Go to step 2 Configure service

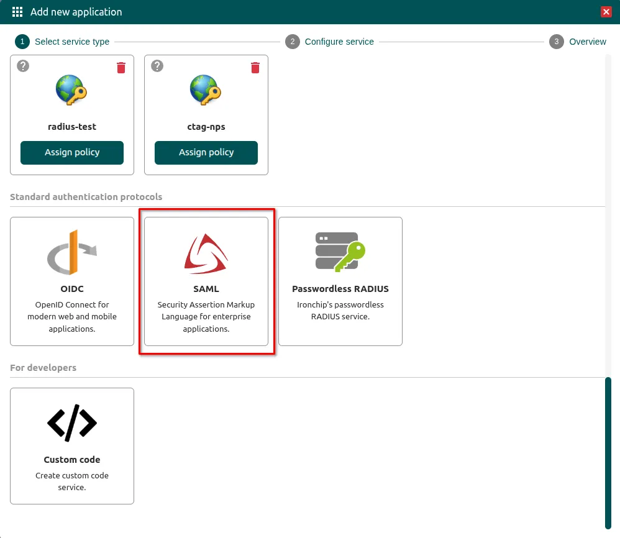[329, 42]
